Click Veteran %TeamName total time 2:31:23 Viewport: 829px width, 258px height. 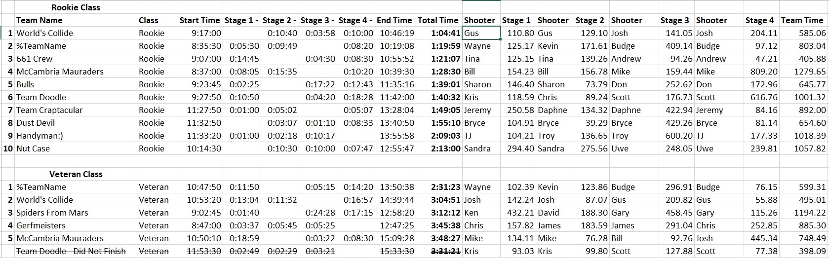pos(438,187)
